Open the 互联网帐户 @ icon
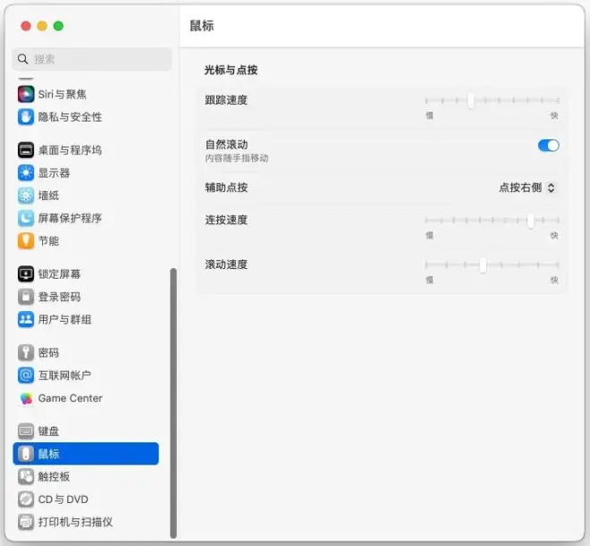 tap(26, 375)
